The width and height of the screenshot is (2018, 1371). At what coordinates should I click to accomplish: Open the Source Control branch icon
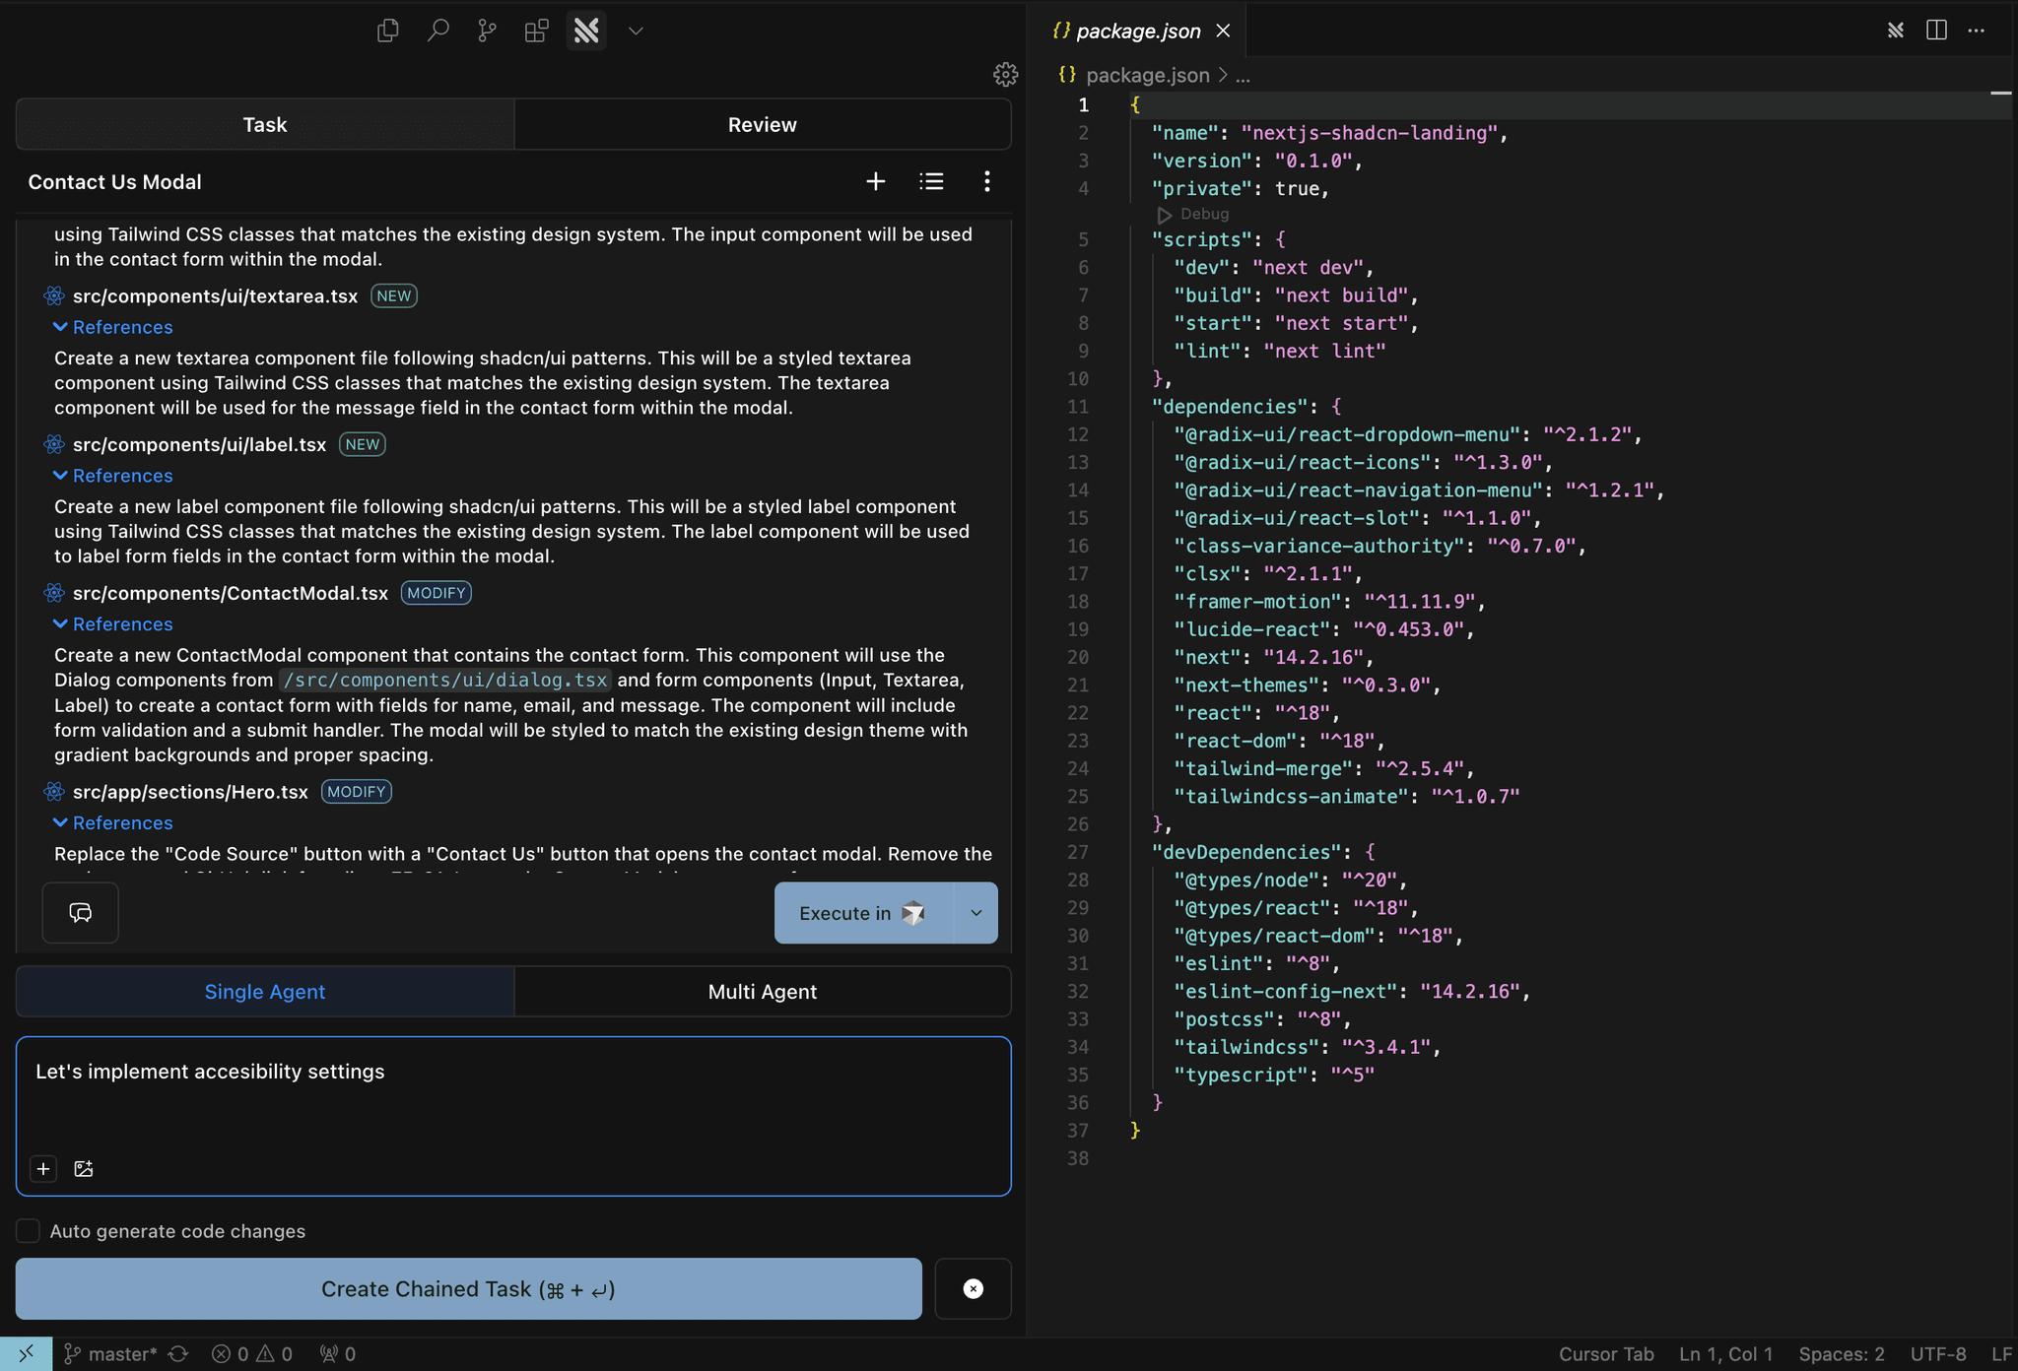point(487,31)
